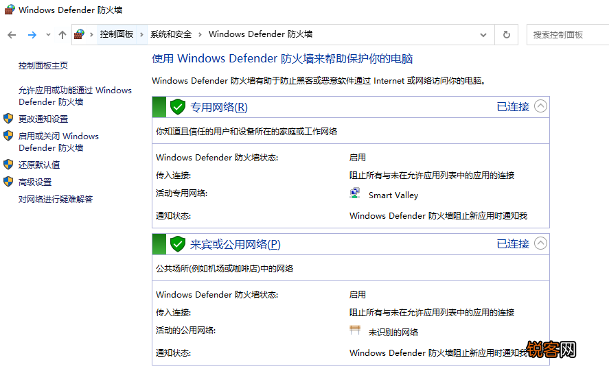The image size is (609, 371).
Task: Collapse the 来宾或公用网络 section chevron
Action: click(540, 243)
